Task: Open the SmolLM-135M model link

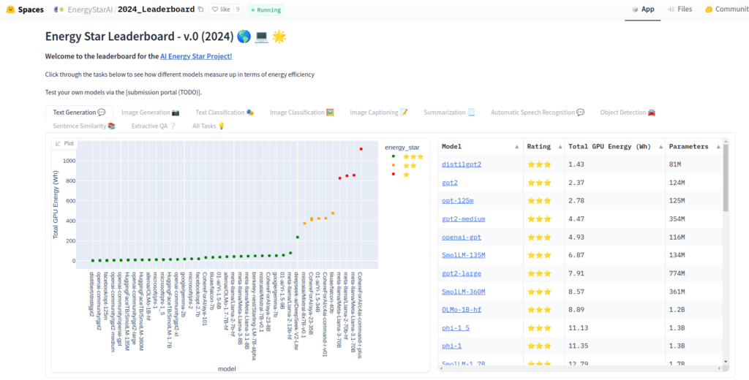Action: [463, 255]
